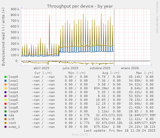Select the 'loop1' legend label

point(13,81)
